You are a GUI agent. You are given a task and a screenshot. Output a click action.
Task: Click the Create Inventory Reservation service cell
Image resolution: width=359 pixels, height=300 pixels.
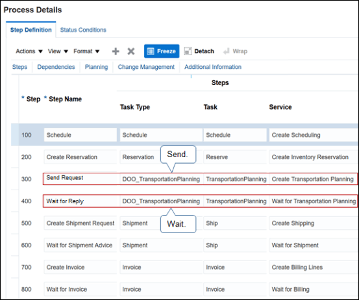(x=314, y=157)
